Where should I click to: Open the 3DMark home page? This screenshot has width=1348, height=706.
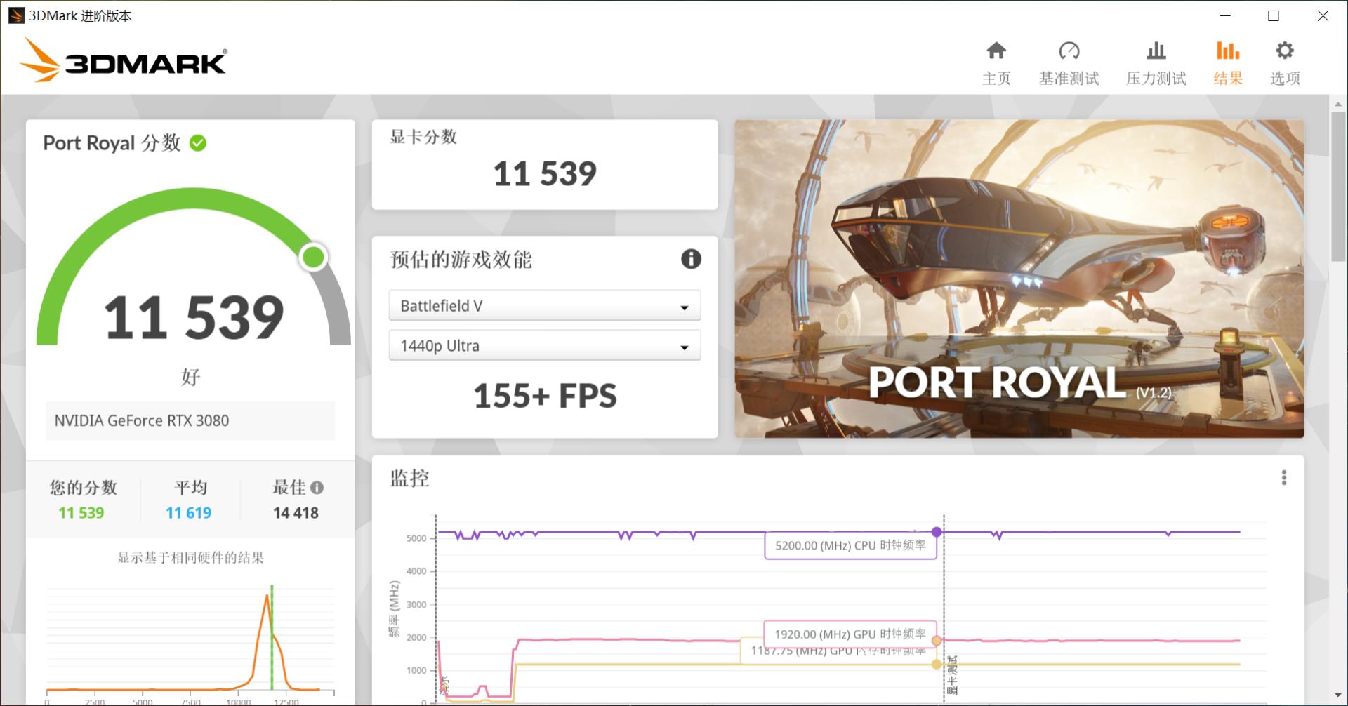pyautogui.click(x=996, y=62)
